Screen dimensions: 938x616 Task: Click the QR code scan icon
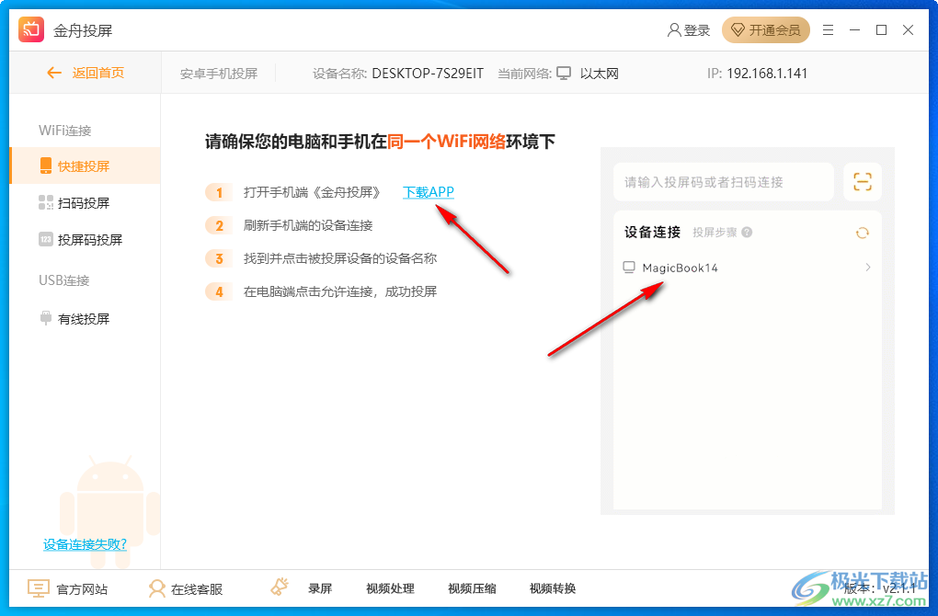coord(862,181)
